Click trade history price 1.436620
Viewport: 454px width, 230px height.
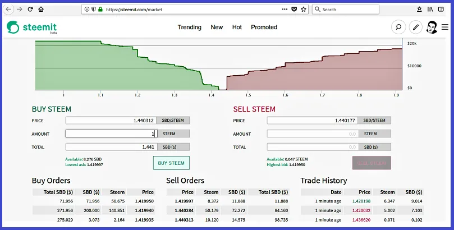(x=361, y=220)
